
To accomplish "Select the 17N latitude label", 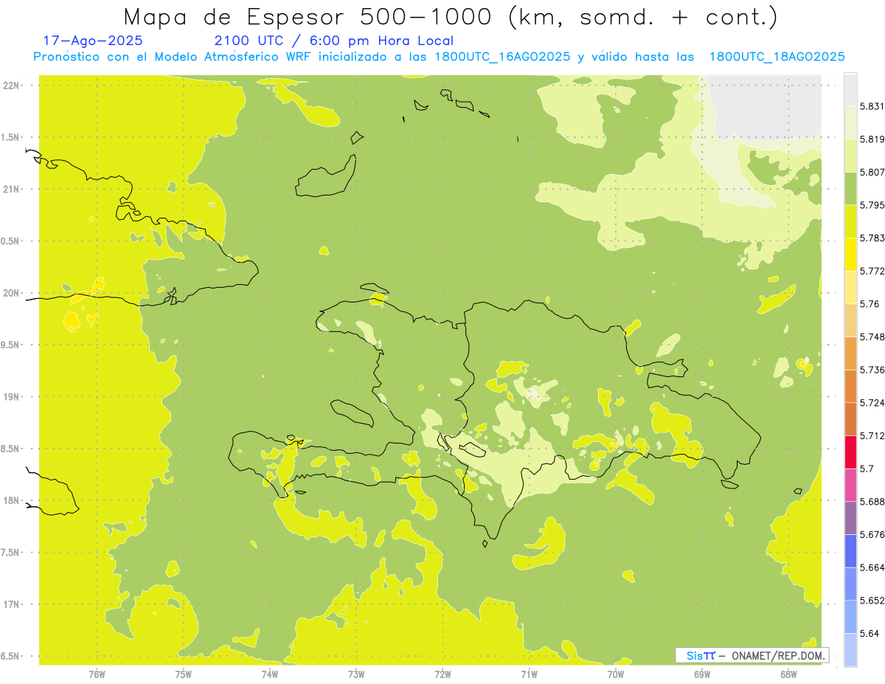I will [11, 604].
